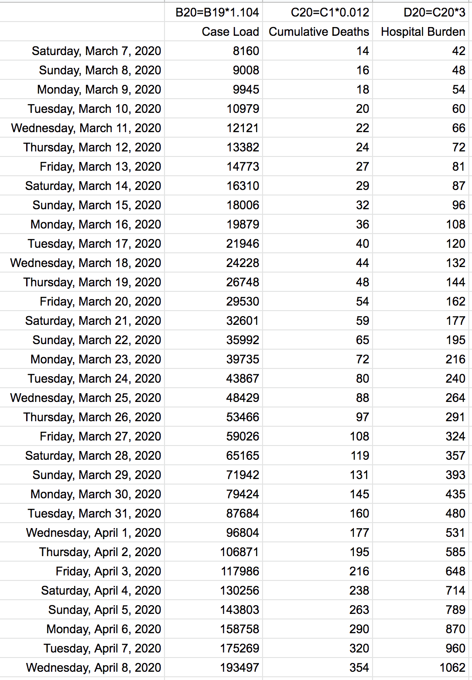Select case load value 106871

coord(214,552)
